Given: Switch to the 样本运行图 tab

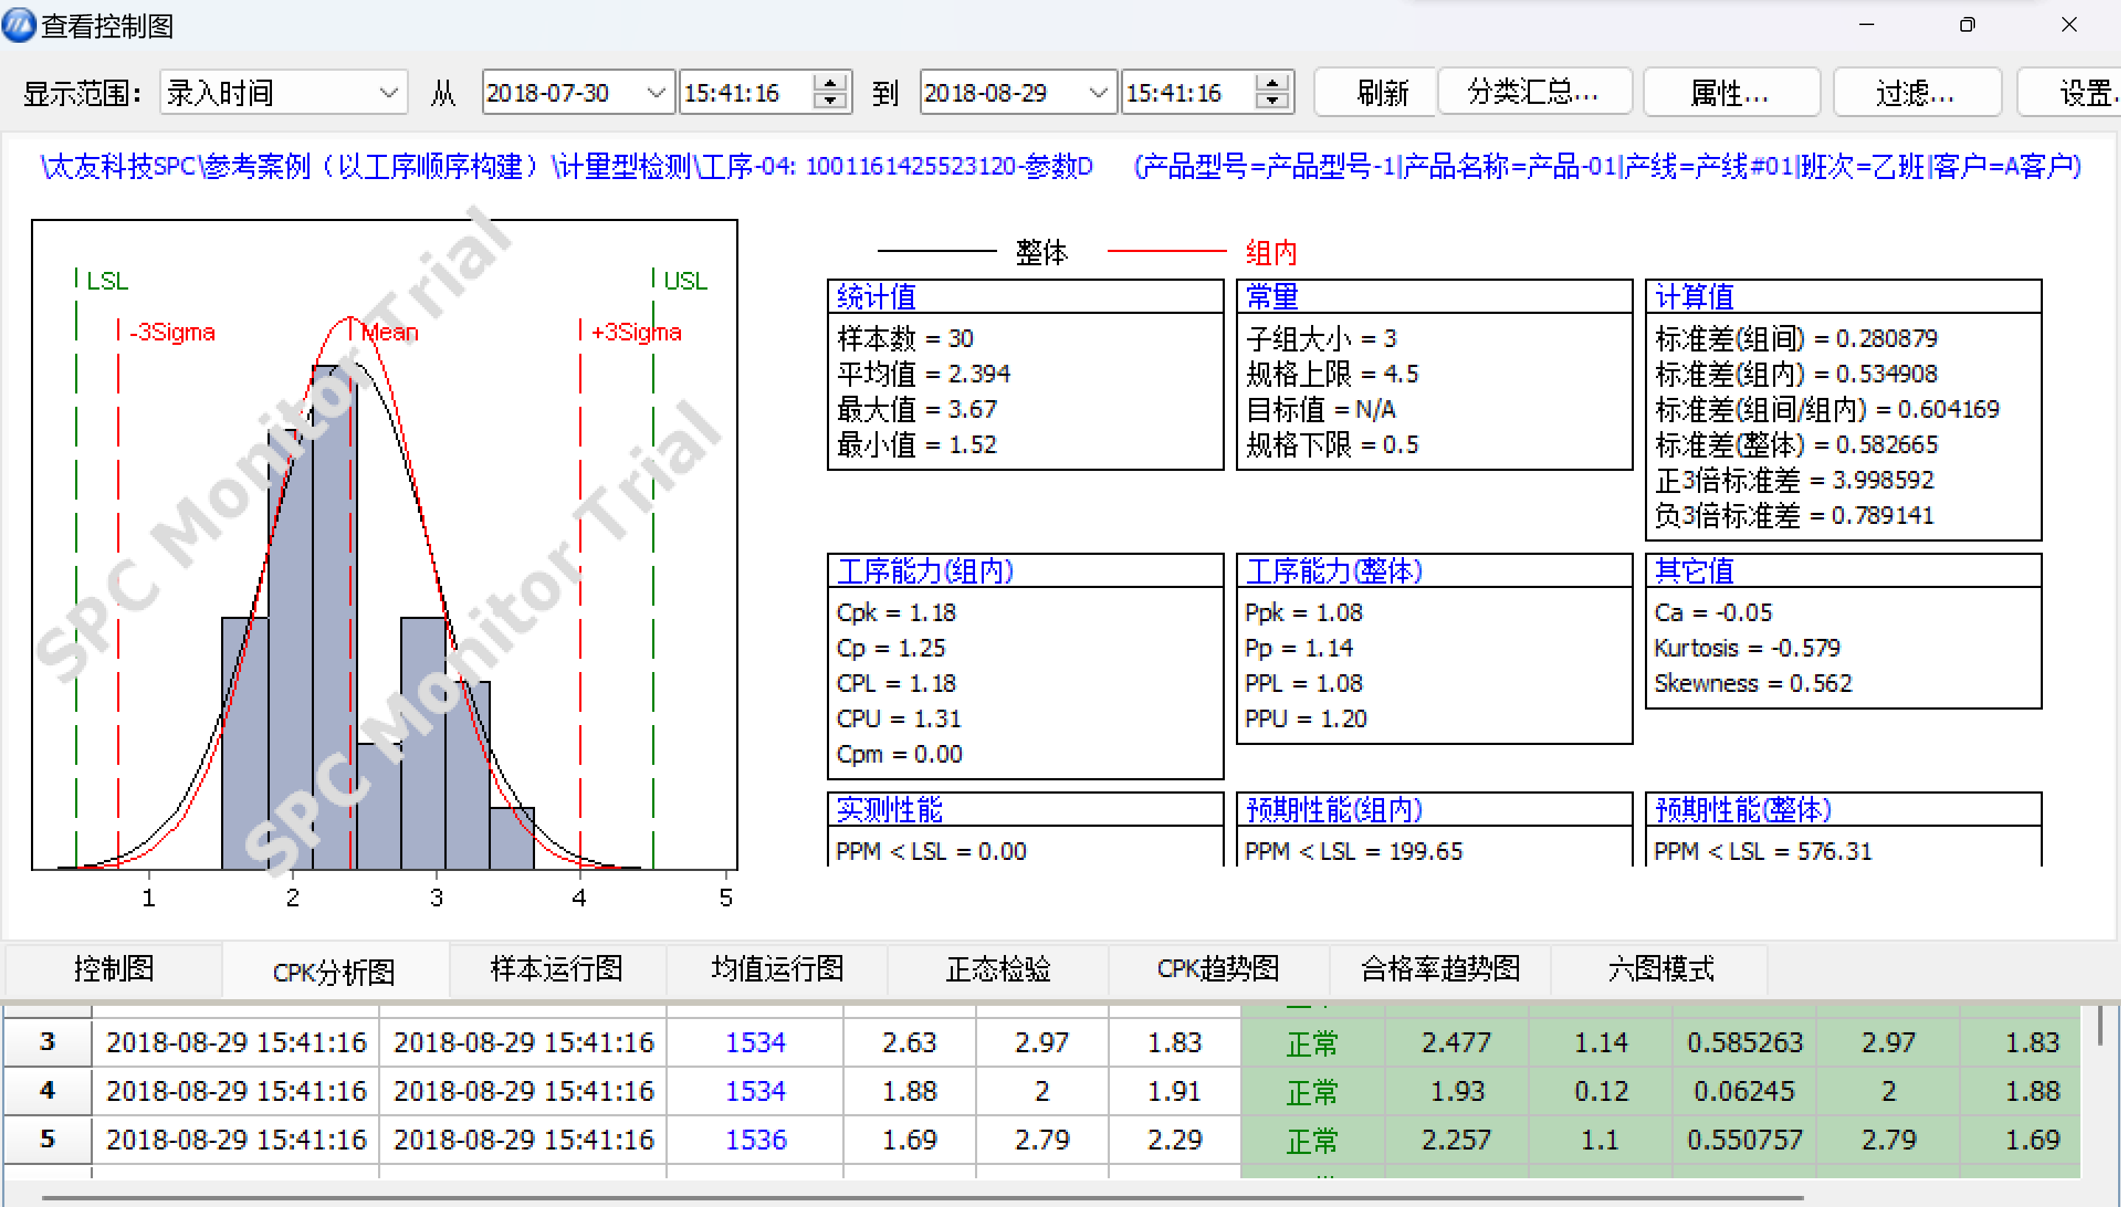Looking at the screenshot, I should pos(556,968).
